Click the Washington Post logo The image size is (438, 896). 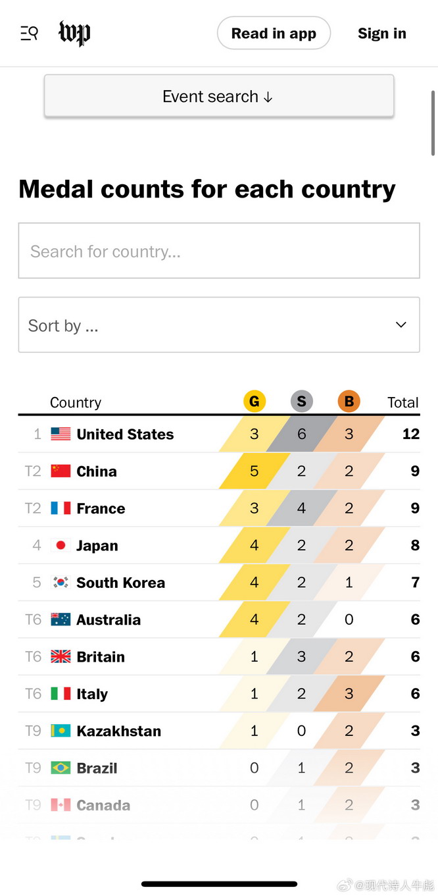74,34
